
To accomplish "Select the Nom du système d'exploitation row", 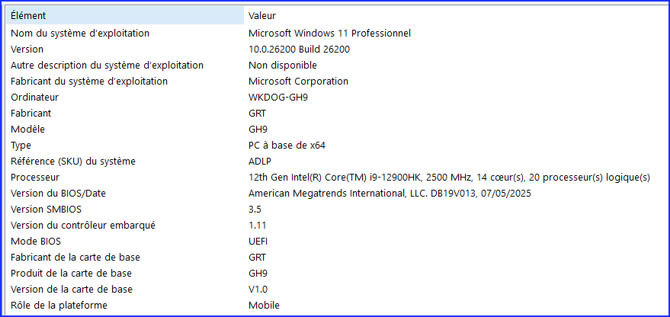I will 80,33.
